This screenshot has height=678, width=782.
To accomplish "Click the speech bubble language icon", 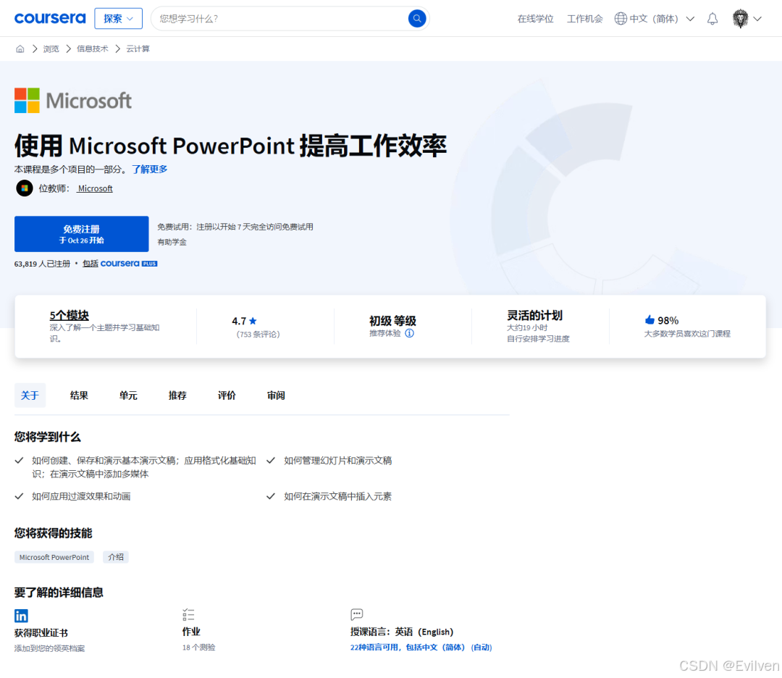I will pyautogui.click(x=356, y=614).
